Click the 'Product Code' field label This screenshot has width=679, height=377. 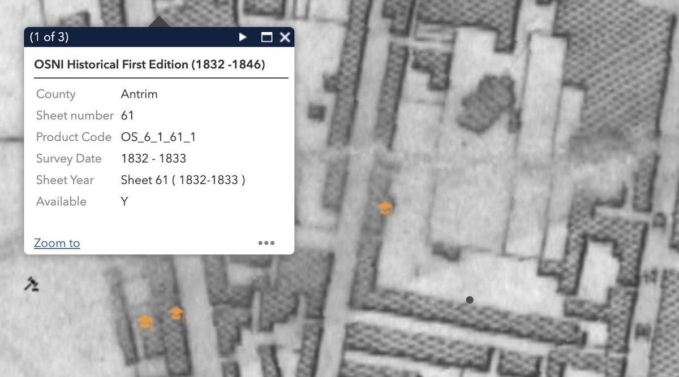(x=74, y=137)
